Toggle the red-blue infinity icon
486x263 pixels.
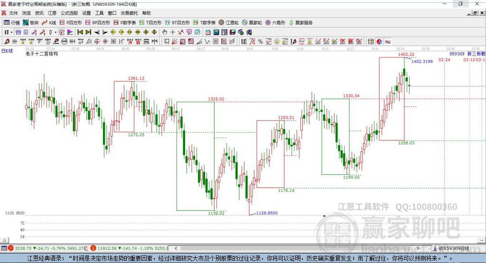click(x=388, y=42)
